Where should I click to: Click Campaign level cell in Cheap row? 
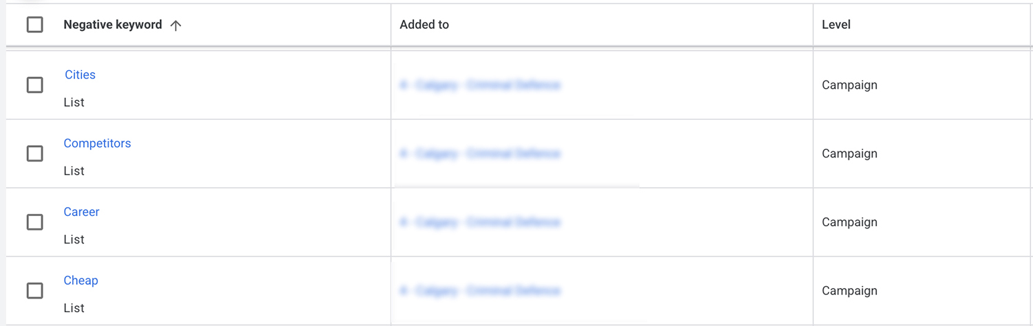849,291
